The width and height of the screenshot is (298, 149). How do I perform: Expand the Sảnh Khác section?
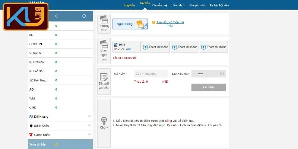89,125
